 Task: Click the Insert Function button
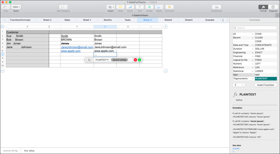click(x=265, y=85)
